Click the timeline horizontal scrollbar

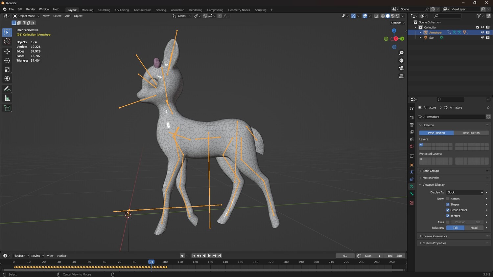tap(203, 270)
